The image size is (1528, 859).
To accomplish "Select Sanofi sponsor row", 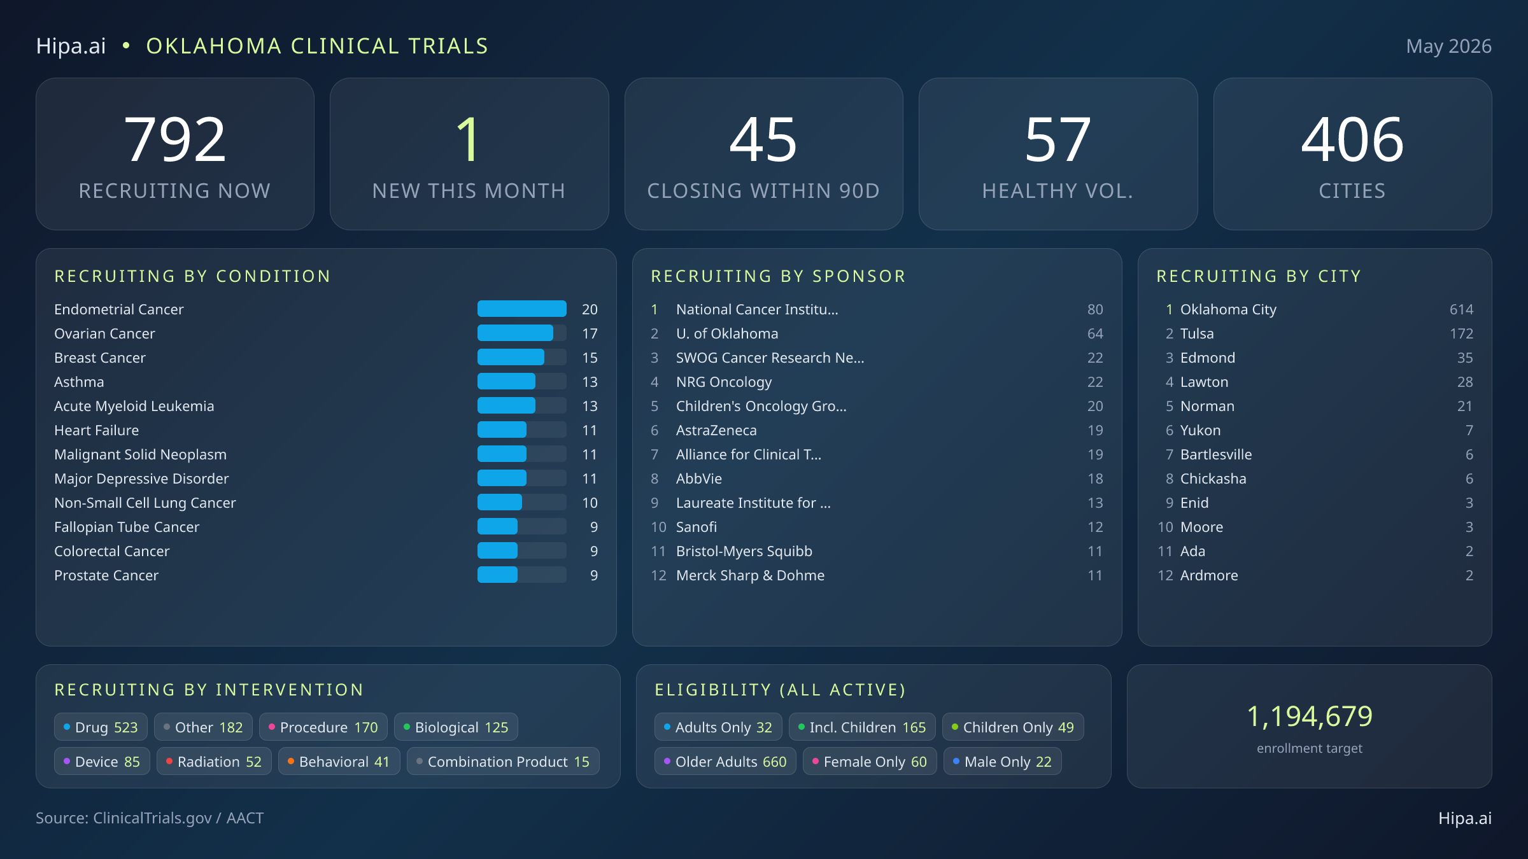I will (x=877, y=527).
